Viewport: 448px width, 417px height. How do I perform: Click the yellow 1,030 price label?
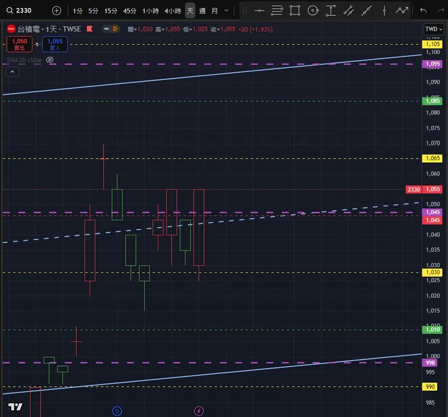point(432,272)
